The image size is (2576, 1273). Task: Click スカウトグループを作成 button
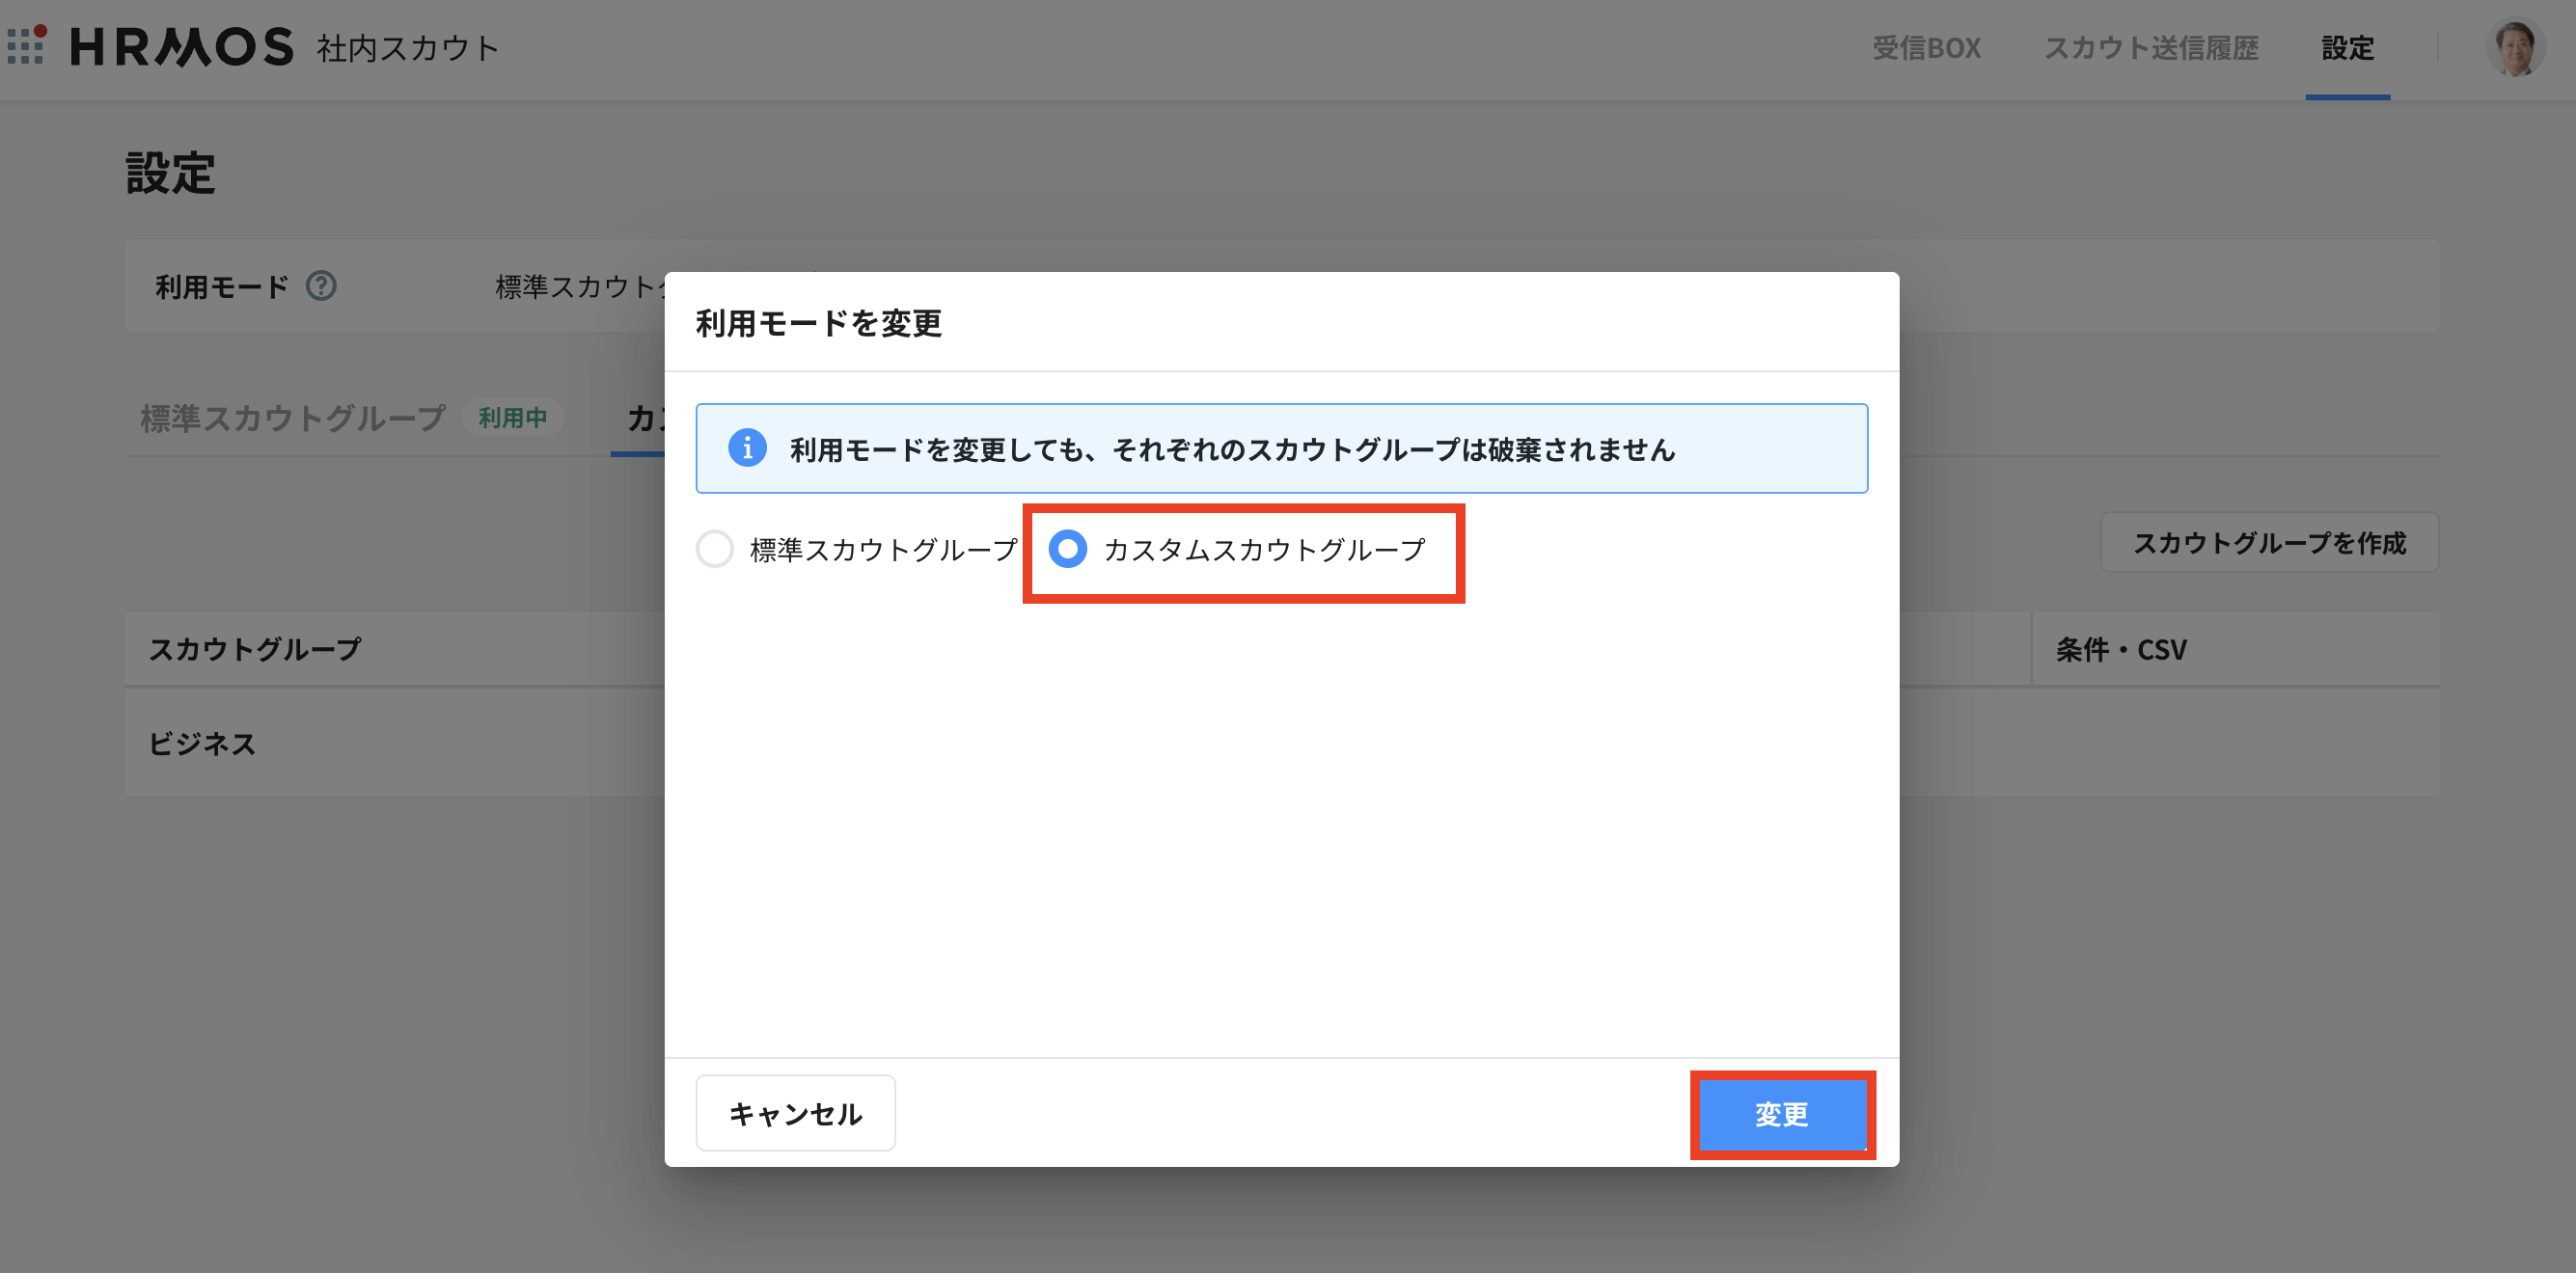click(2270, 543)
